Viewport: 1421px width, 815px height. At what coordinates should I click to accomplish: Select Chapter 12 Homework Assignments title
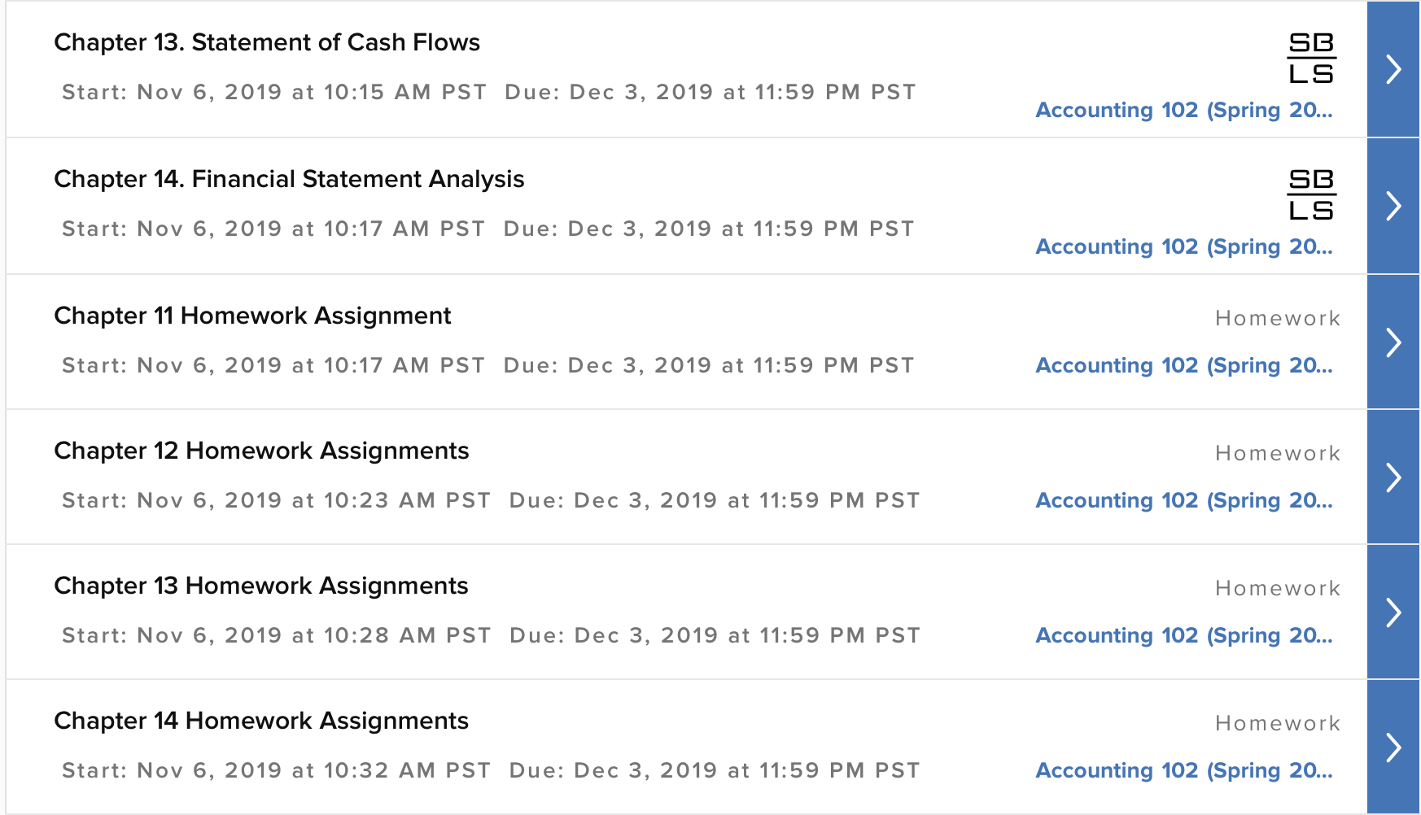261,451
